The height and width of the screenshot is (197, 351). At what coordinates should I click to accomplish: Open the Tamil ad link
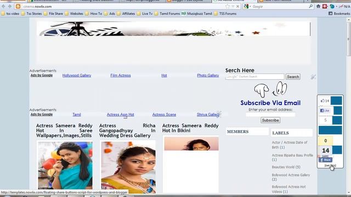(77, 114)
